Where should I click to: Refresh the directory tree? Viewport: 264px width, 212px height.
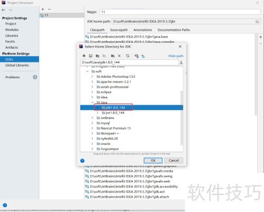(128, 56)
